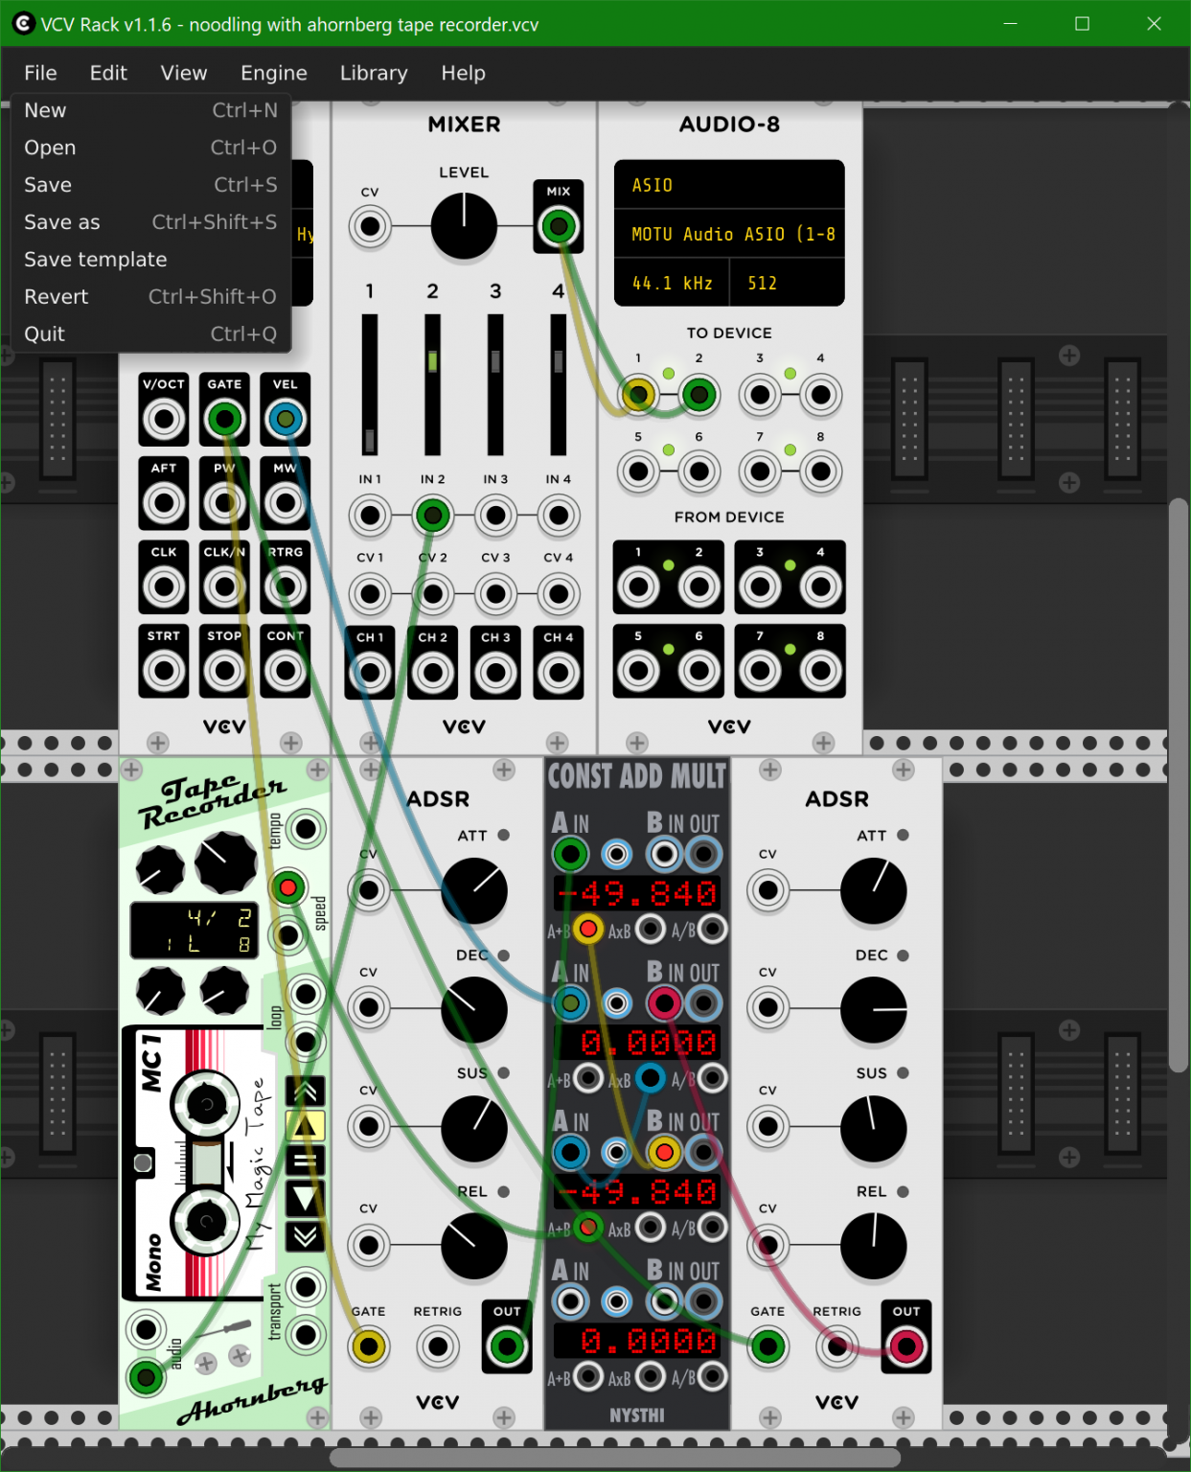Choose New in the File menu

click(150, 110)
